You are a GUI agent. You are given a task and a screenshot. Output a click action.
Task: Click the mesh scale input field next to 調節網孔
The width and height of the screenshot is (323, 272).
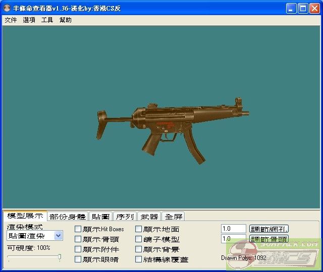tap(233, 229)
